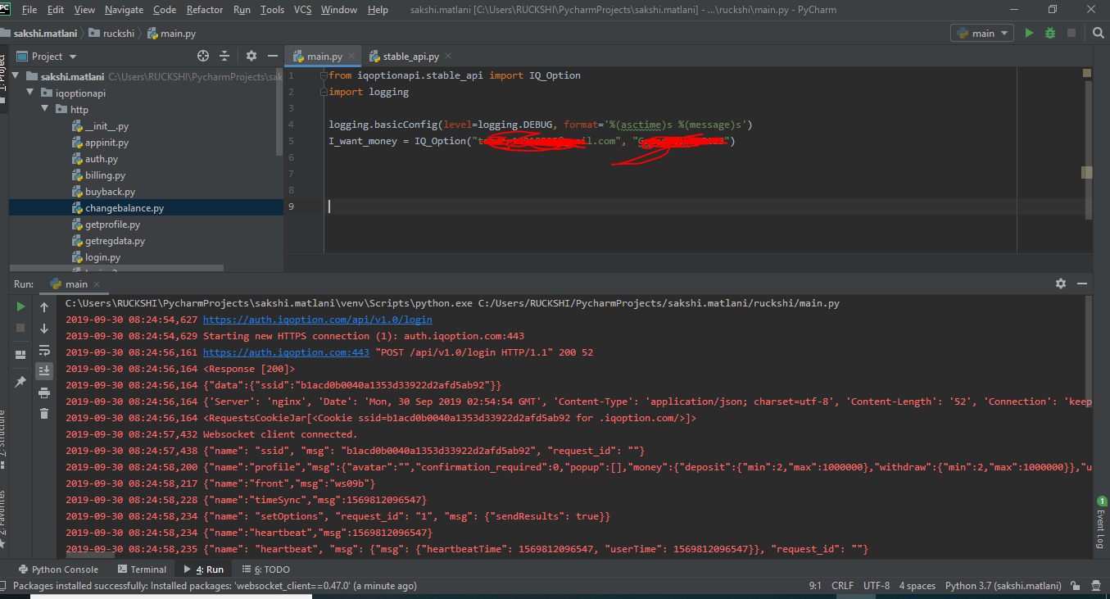Collapse all nodes using the Project panel icon

click(223, 56)
